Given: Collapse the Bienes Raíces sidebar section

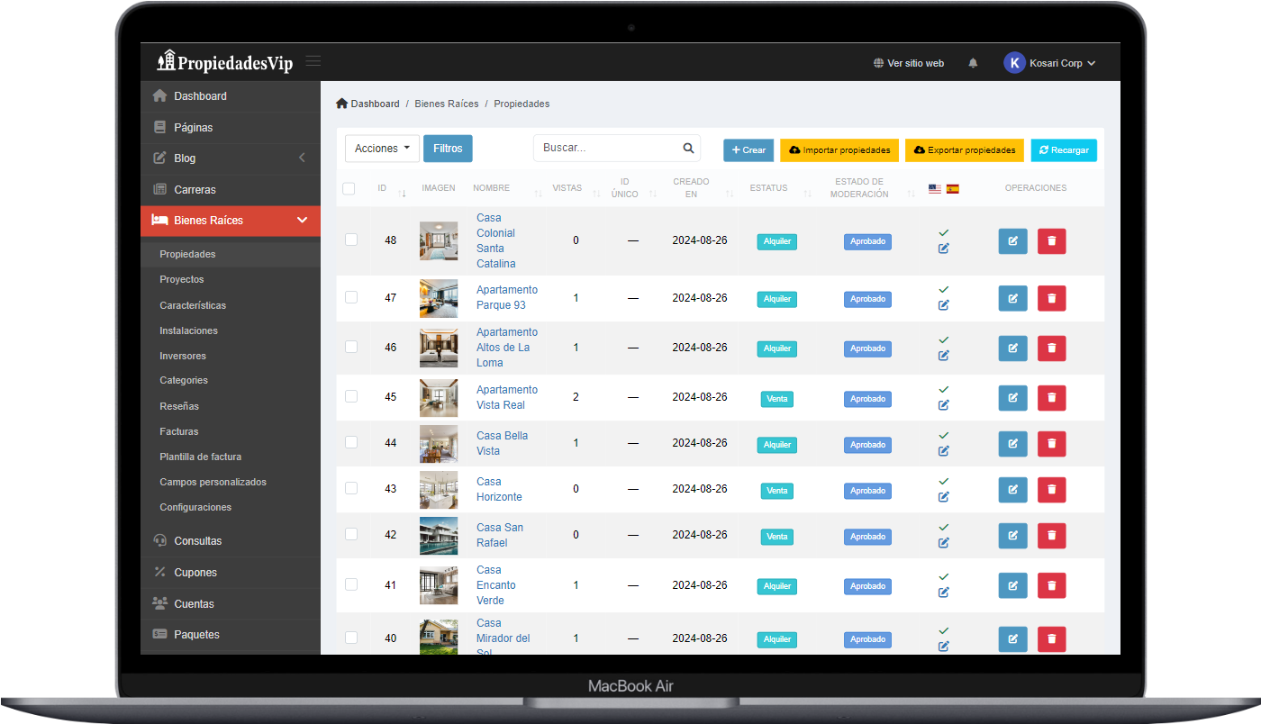Looking at the screenshot, I should pos(302,221).
